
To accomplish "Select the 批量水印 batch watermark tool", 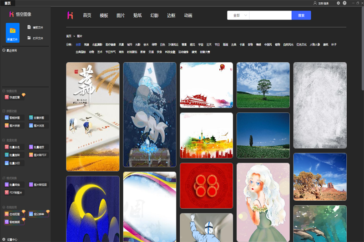I will click(x=13, y=163).
